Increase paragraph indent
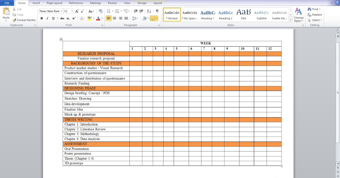This screenshot has height=178, width=340. [x=142, y=11]
